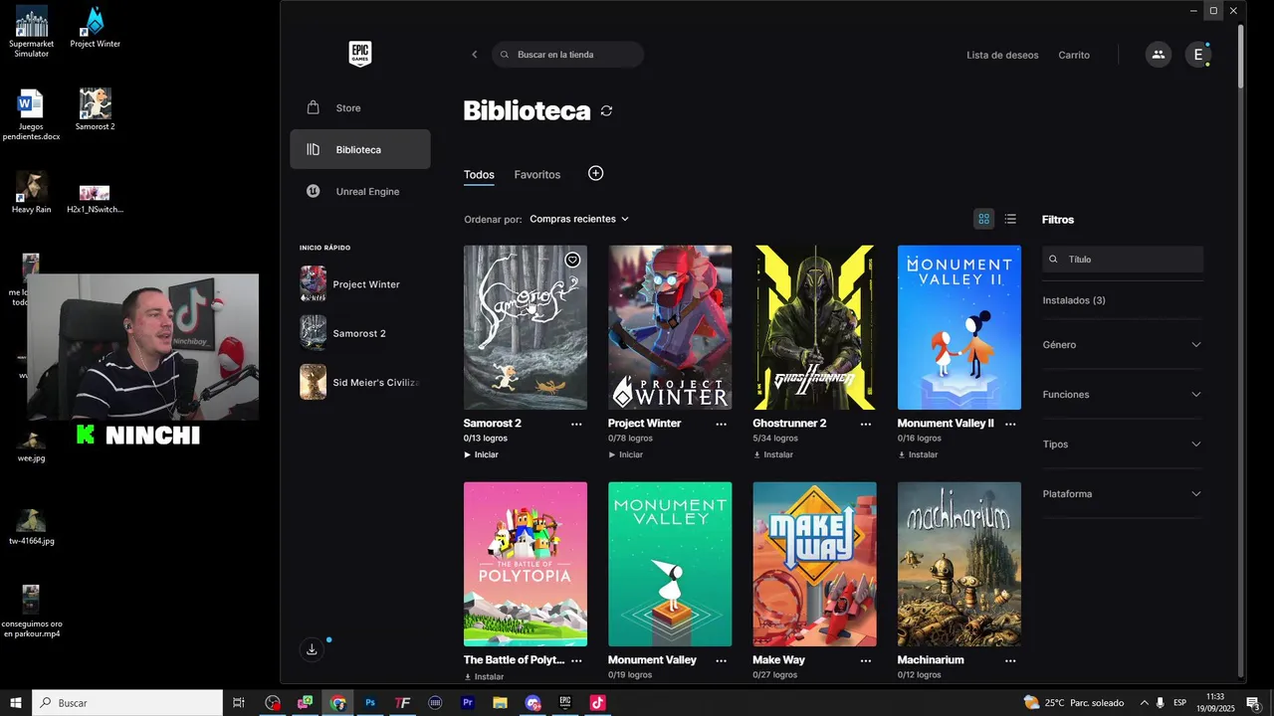Screen dimensions: 1274x716
Task: Open Photoshop from the taskbar
Action: (x=370, y=703)
